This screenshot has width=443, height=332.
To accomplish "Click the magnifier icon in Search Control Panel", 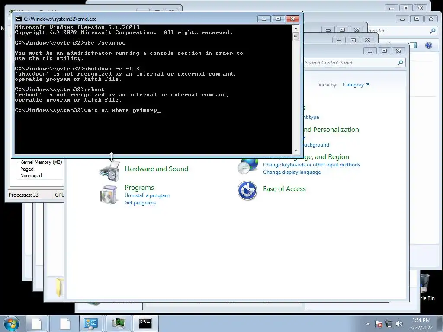I will (400, 63).
